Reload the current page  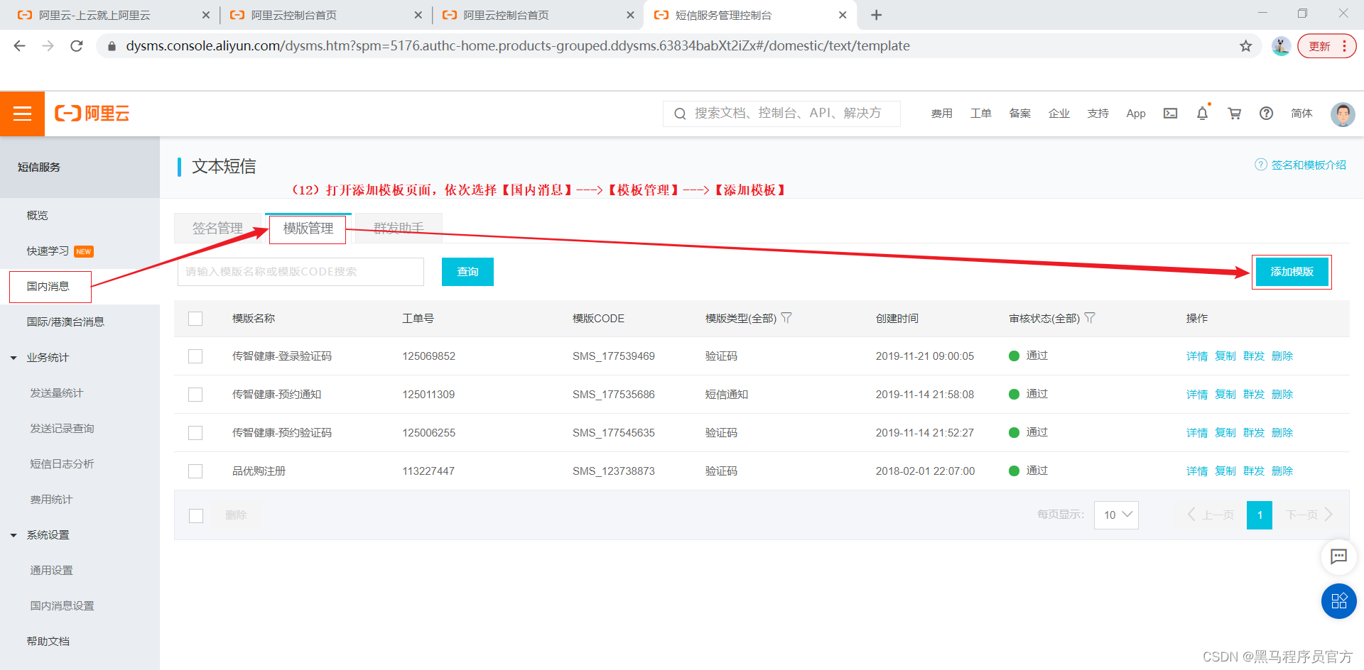tap(76, 46)
